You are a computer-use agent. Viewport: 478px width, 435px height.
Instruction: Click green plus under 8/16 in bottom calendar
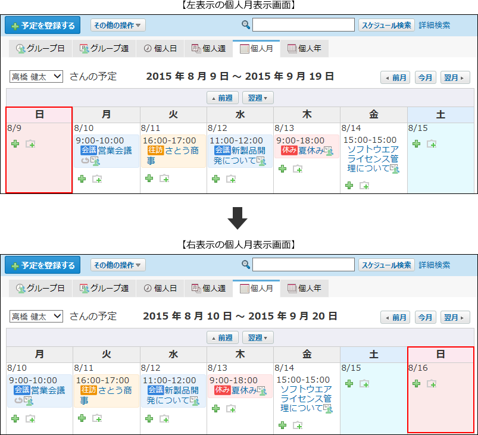click(417, 383)
